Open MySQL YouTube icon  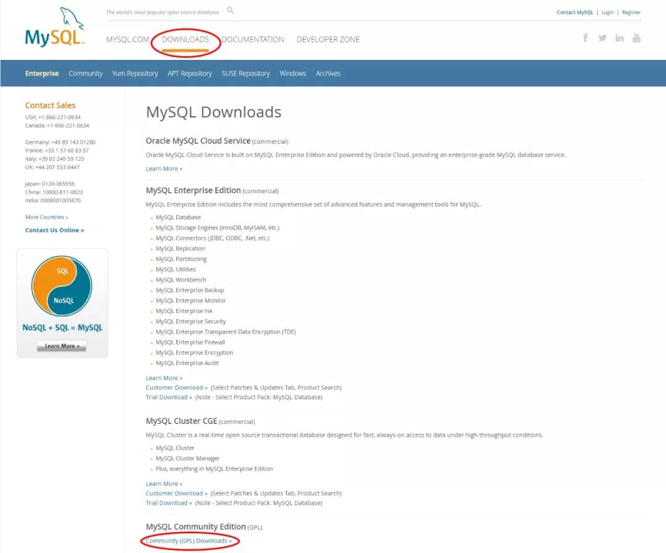tap(636, 38)
